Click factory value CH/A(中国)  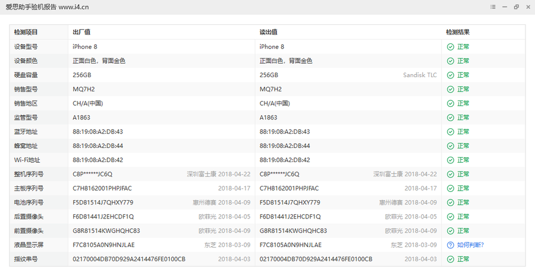point(88,103)
